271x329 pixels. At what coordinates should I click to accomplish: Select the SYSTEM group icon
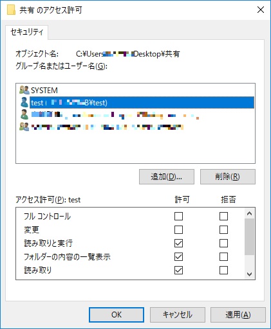[24, 90]
